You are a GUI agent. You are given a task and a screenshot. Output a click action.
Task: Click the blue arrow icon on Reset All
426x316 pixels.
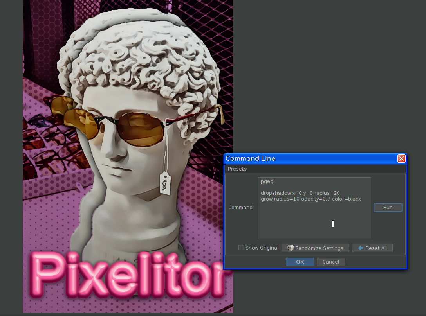361,248
